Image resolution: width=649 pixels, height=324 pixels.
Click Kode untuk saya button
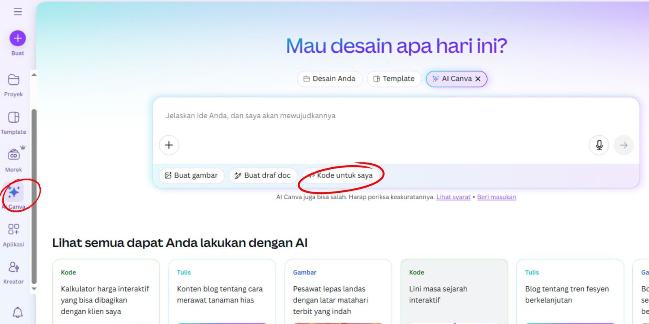tap(340, 175)
